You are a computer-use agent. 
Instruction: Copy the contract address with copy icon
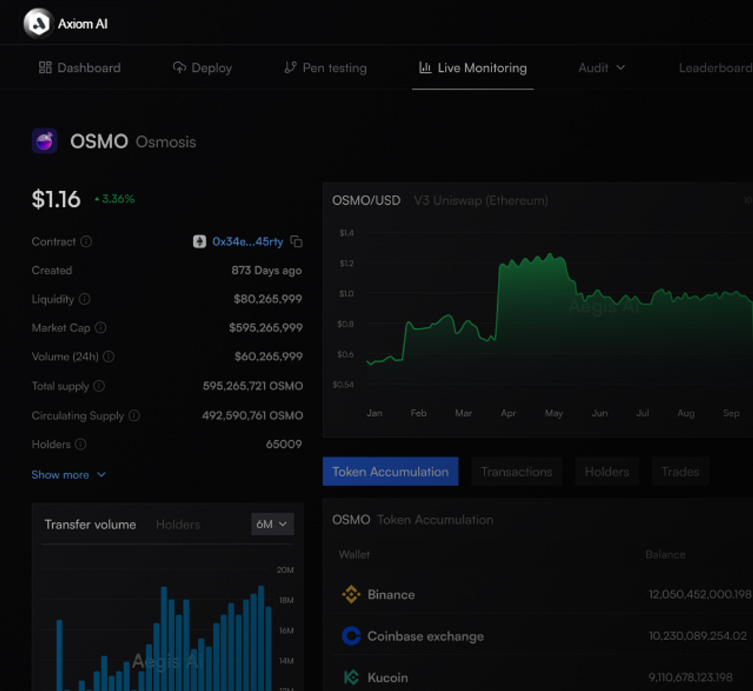[x=296, y=242]
